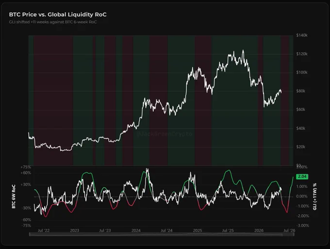Click the $40k price axis label
The height and width of the screenshot is (249, 330).
coord(301,128)
